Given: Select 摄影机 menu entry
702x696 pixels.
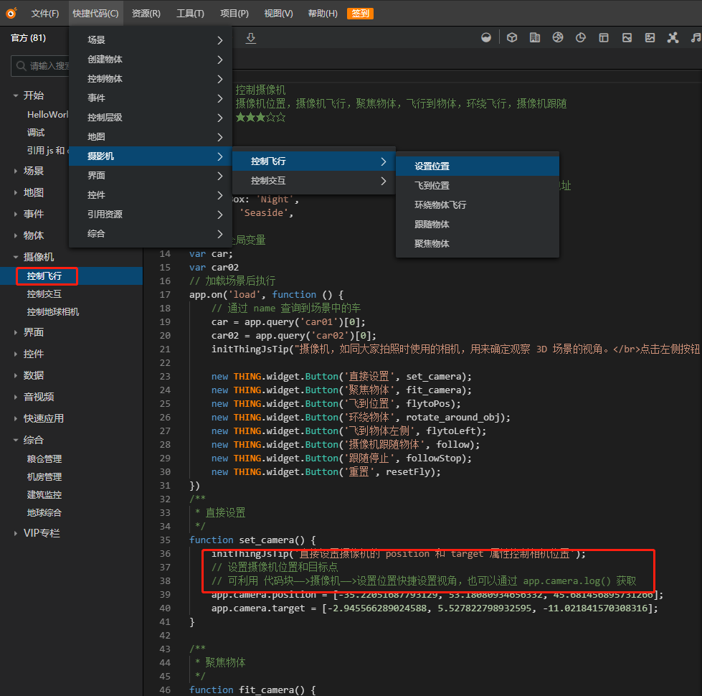Looking at the screenshot, I should pyautogui.click(x=151, y=156).
